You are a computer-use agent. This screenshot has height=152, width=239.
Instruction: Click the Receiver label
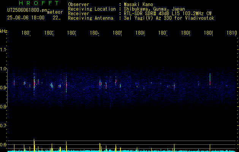click(x=79, y=14)
